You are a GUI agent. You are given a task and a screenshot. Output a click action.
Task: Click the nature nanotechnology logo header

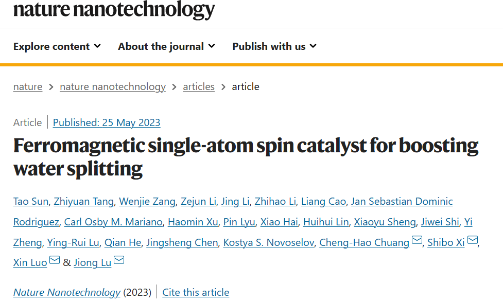tap(114, 10)
